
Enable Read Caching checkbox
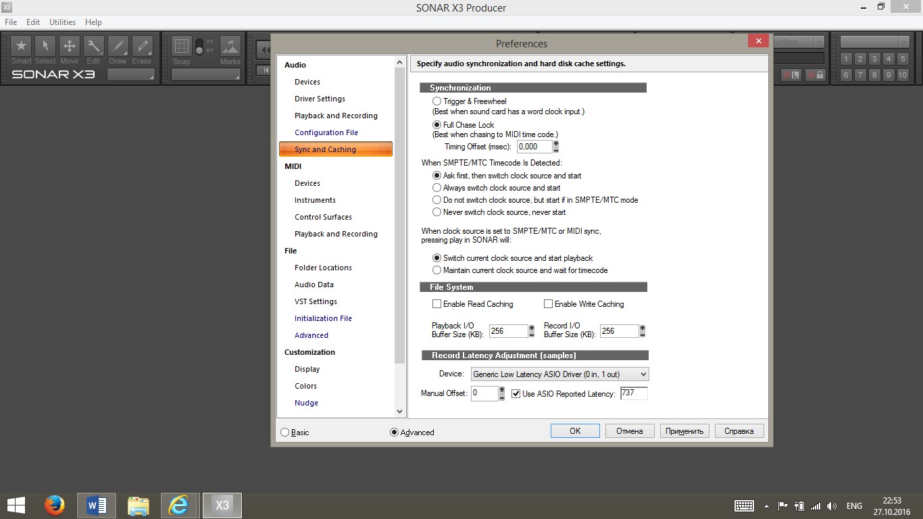[436, 304]
